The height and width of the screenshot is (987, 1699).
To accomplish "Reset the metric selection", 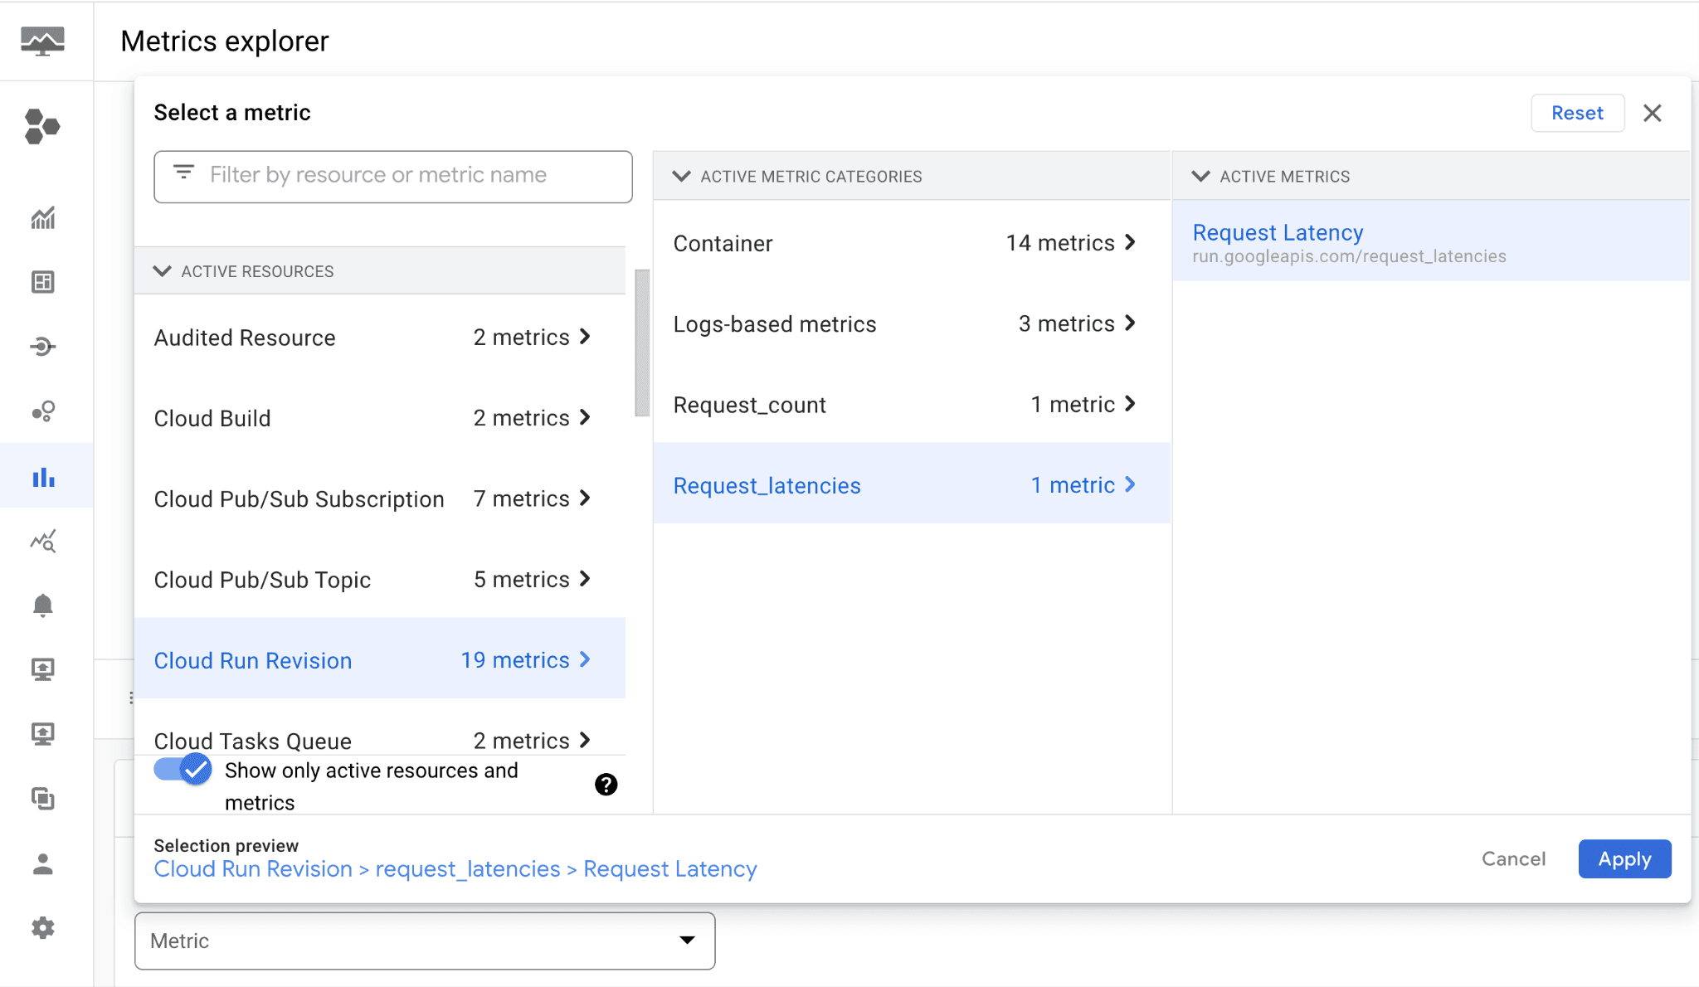I will tap(1576, 113).
